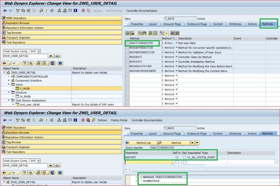Open the ZWD_USER_DETAIL history dropdown arrow in the upper window
280x186 pixels.
pos(51,56)
